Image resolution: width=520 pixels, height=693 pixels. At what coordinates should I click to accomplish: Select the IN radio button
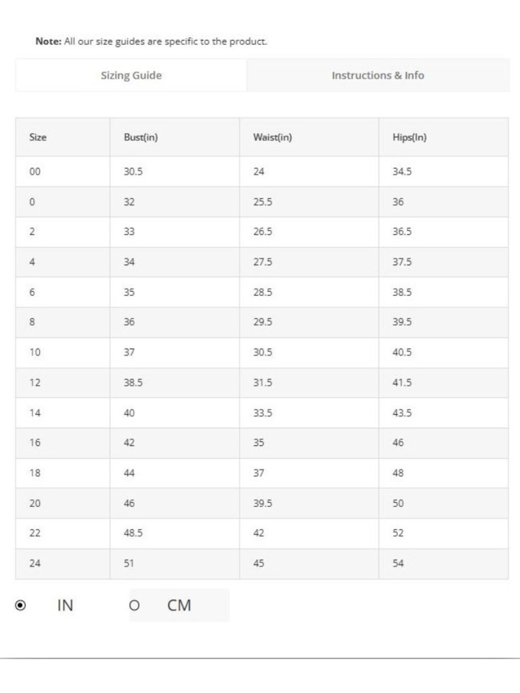[20, 605]
